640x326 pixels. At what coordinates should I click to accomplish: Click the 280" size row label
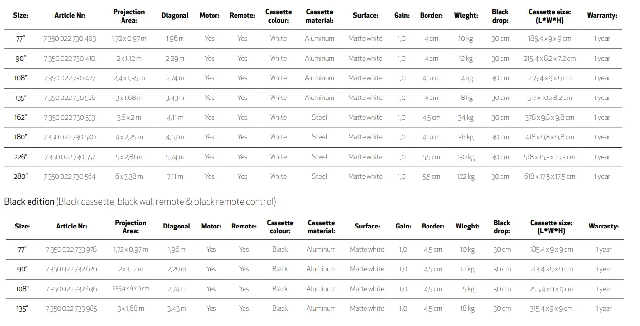tap(21, 177)
